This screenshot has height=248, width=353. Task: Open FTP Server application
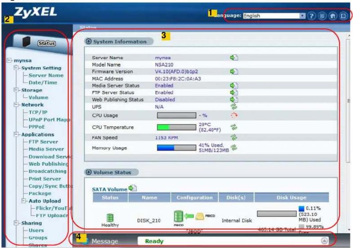coord(43,142)
